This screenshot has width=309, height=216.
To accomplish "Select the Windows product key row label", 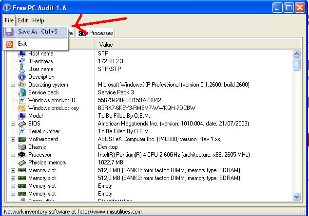I will tap(54, 108).
